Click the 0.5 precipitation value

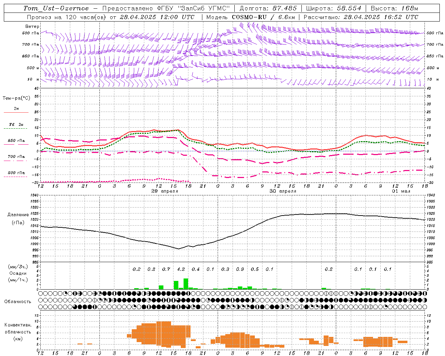coord(255,269)
